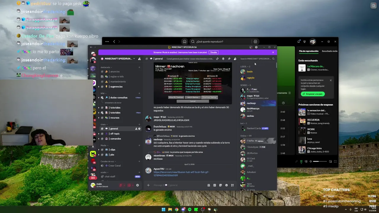Select member rageylo in member list

click(x=258, y=78)
